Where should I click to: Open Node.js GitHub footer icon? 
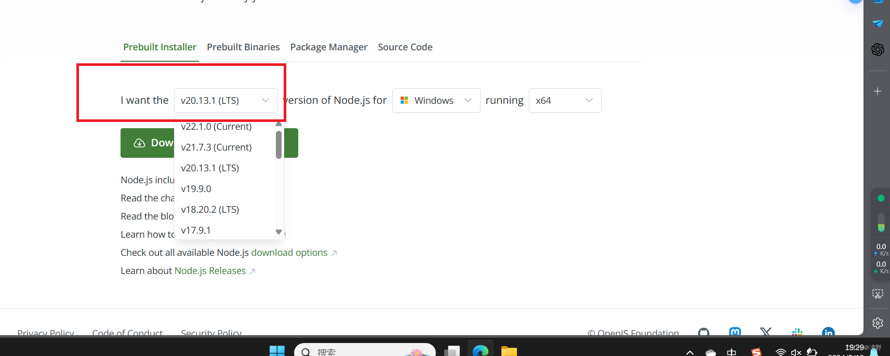coord(703,332)
